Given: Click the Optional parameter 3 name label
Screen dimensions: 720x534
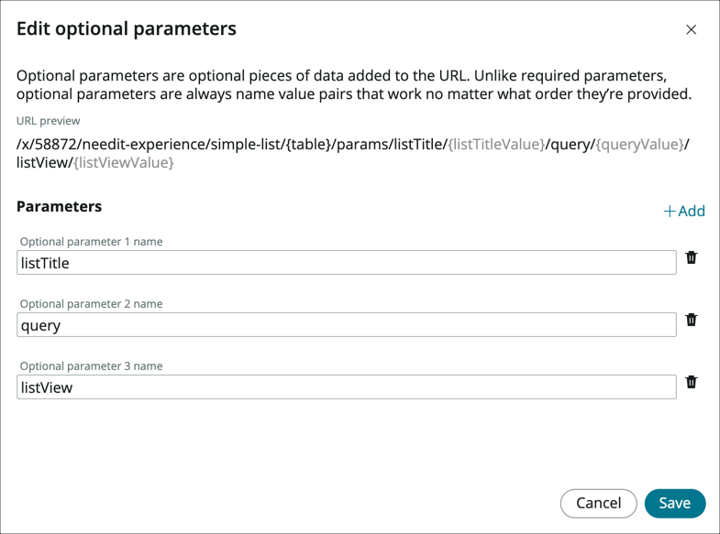Looking at the screenshot, I should click(x=91, y=366).
